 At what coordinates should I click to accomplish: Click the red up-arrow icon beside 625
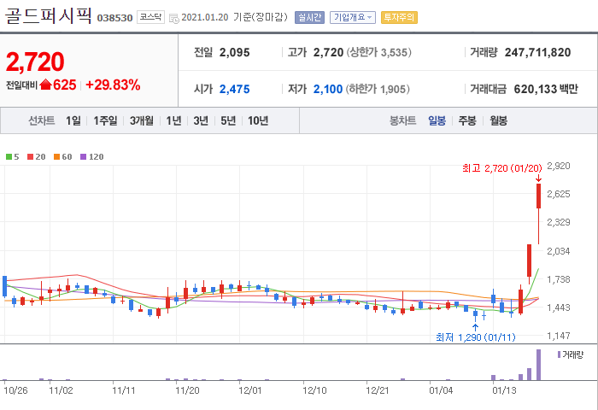click(46, 84)
